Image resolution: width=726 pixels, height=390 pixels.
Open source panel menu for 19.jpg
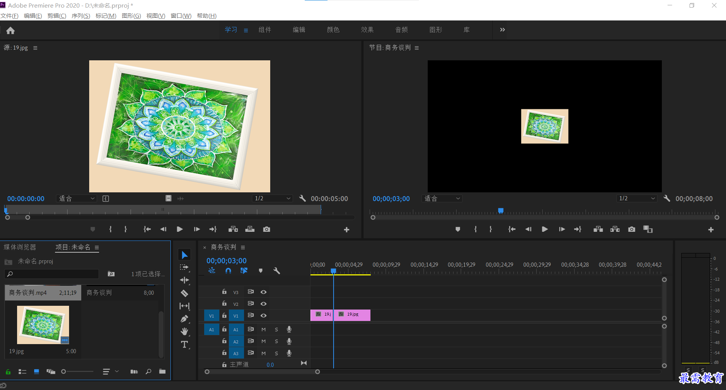click(35, 48)
